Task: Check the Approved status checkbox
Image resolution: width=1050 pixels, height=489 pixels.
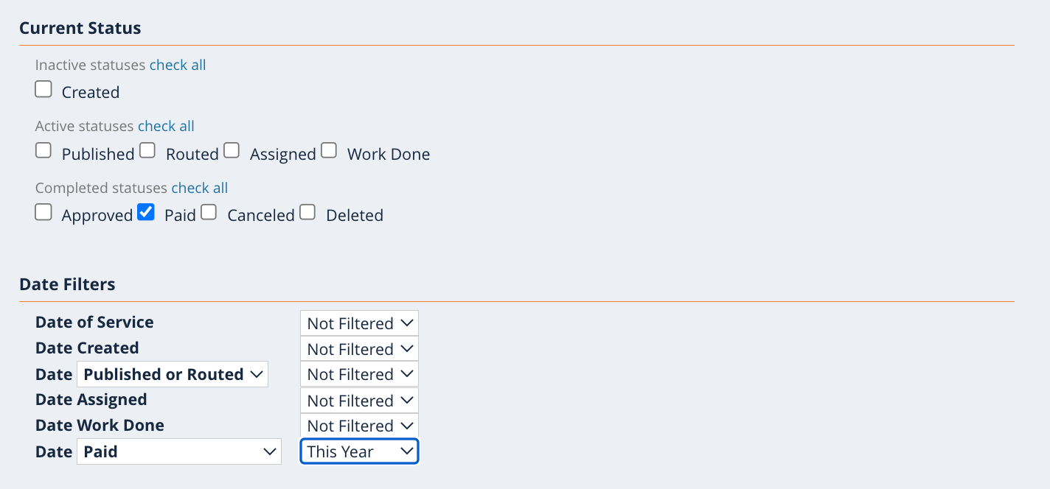Action: (44, 213)
